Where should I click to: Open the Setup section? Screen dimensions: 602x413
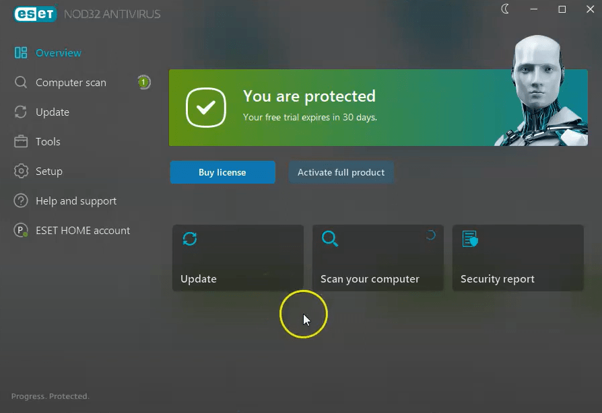(x=48, y=171)
